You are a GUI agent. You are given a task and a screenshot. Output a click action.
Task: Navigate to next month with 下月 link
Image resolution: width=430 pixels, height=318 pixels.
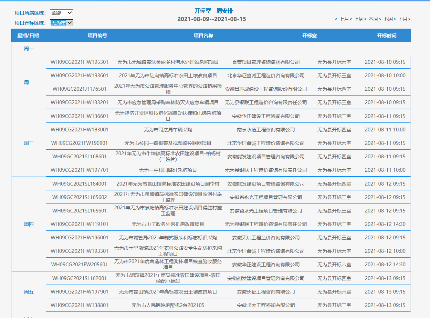pyautogui.click(x=403, y=19)
